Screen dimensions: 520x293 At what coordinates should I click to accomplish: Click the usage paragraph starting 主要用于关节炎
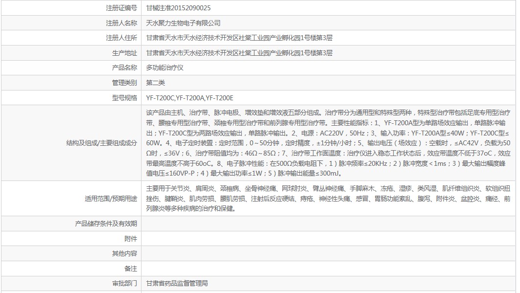coord(329,199)
